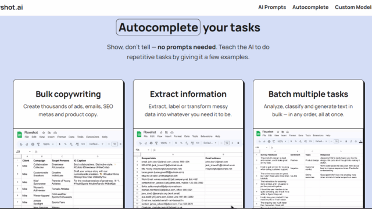
Task: Click Undo in Bulk copywriting sheet toolbar
Action: pos(21,145)
